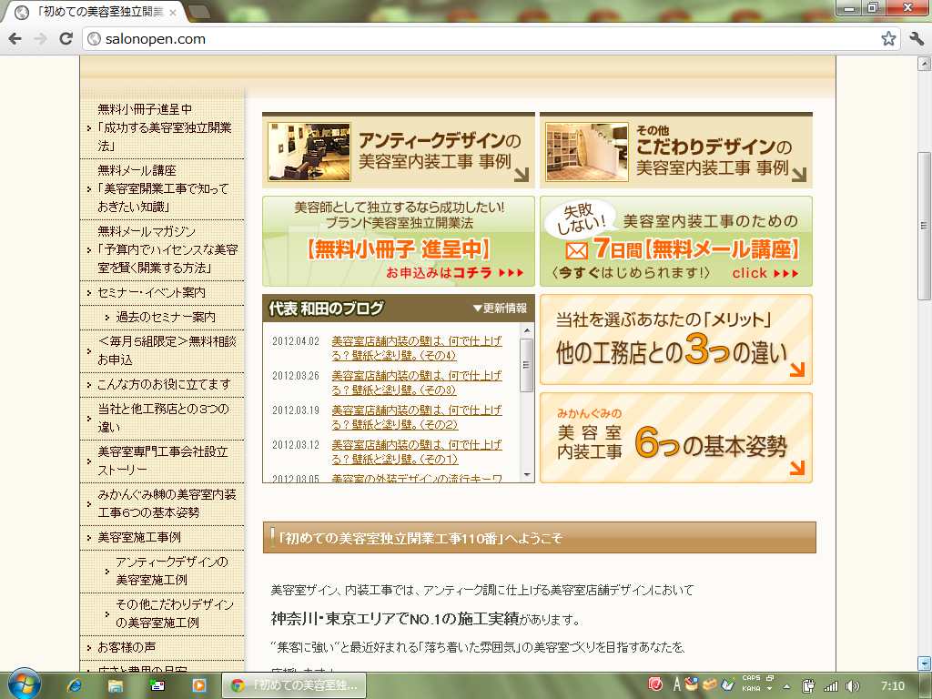The image size is (932, 699).
Task: Switch to the Chrome window in taskbar
Action: click(x=294, y=685)
